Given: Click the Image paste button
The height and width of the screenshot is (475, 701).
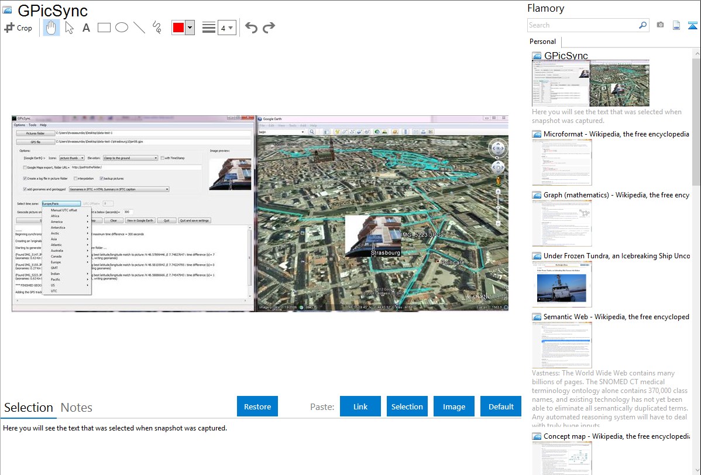Looking at the screenshot, I should pos(453,406).
